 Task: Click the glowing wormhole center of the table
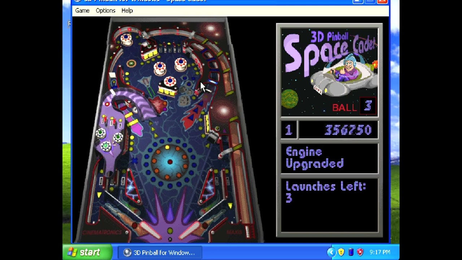[x=169, y=162]
